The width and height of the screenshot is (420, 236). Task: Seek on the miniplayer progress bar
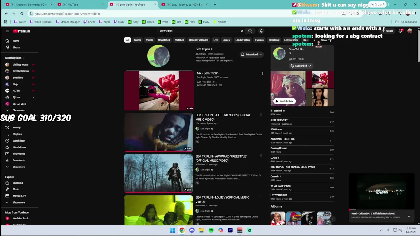click(382, 210)
